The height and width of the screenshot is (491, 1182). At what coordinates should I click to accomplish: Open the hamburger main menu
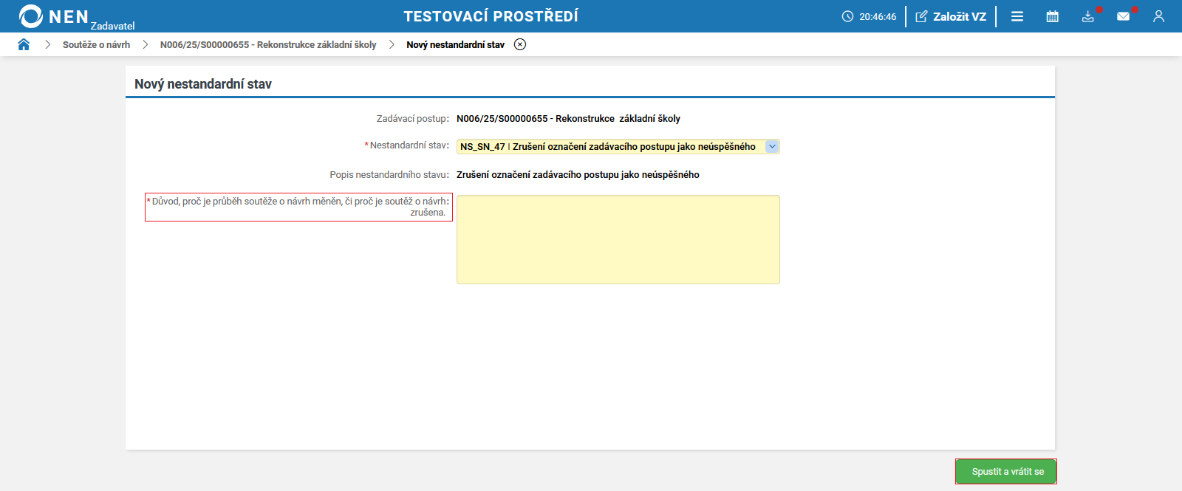coord(1017,16)
